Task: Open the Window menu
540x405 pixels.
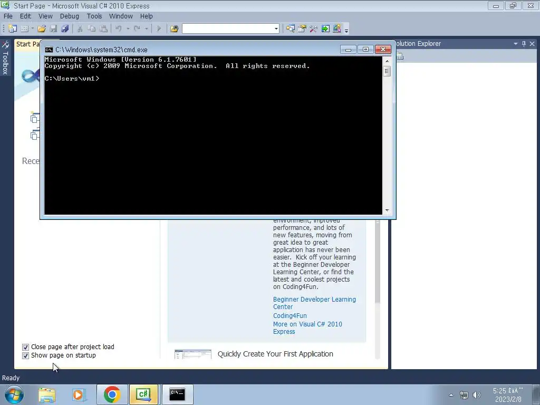Action: pyautogui.click(x=121, y=16)
